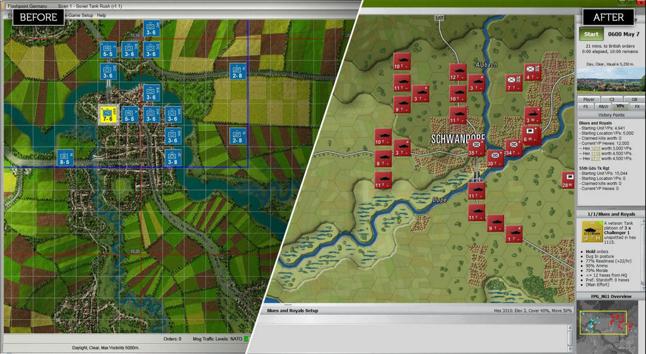Select the blue 5-5 HQ counter beside yellow HQ
Viewport: 646px width, 354px height.
[129, 115]
